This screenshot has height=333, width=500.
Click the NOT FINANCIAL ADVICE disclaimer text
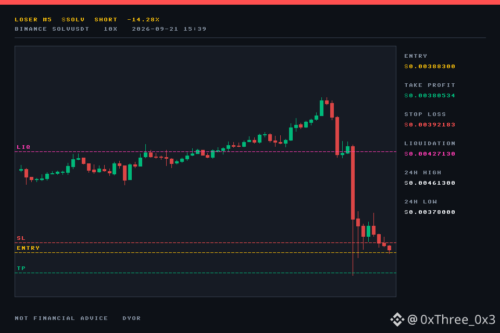tap(61, 318)
